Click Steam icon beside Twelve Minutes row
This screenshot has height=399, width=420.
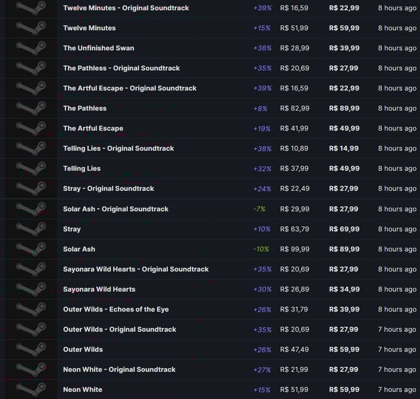[31, 28]
